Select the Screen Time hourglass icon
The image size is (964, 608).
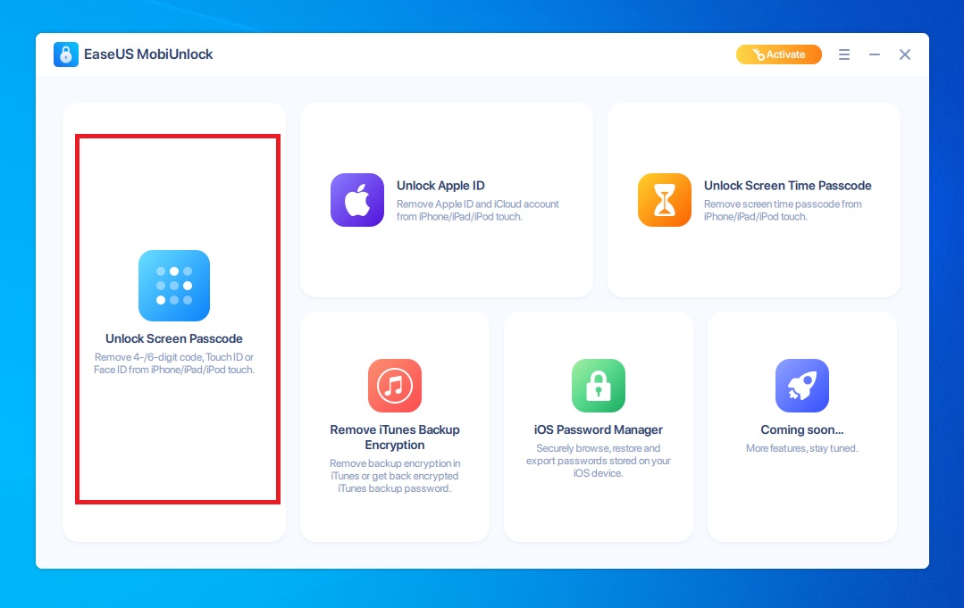pyautogui.click(x=665, y=200)
